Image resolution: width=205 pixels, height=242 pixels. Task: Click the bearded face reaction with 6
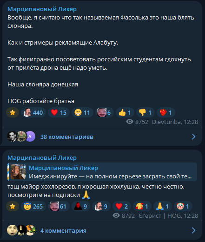click(105, 112)
